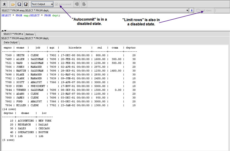Viewport: 230px width, 151px height.
Task: Click the greyed-out rollback icon
Action: point(84,4)
